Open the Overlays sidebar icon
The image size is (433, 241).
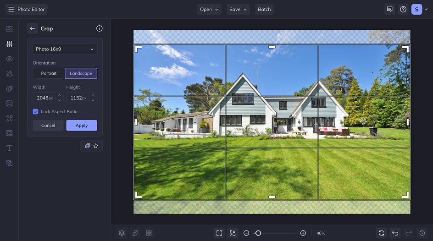(x=9, y=163)
